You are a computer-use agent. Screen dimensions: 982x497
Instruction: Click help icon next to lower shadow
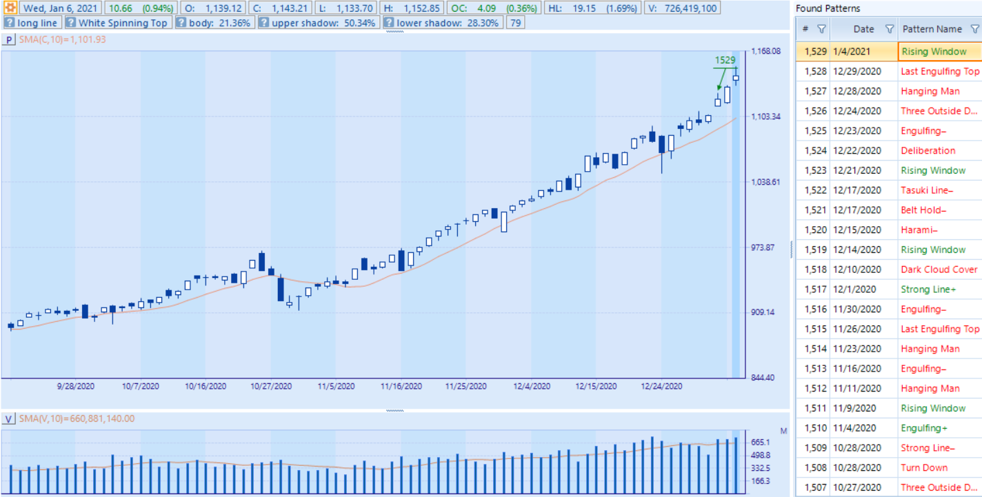click(389, 23)
